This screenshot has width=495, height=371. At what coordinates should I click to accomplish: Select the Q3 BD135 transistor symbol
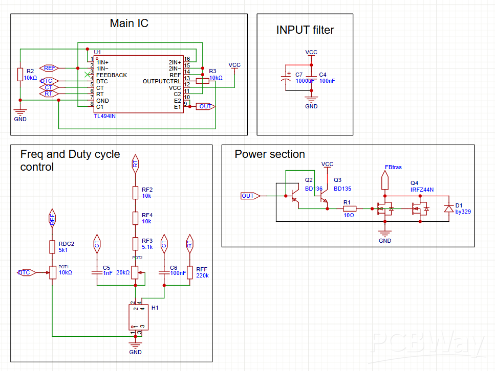324,195
